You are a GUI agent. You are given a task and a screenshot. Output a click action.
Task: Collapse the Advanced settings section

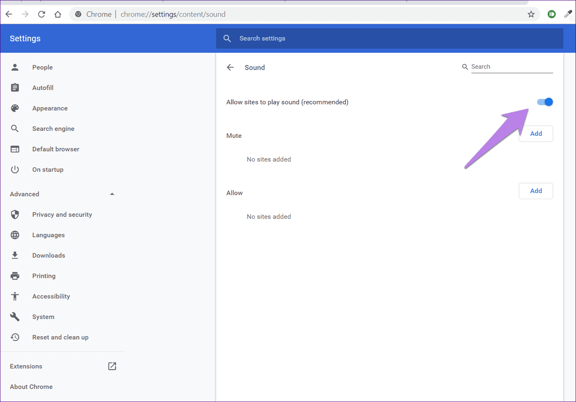(112, 193)
